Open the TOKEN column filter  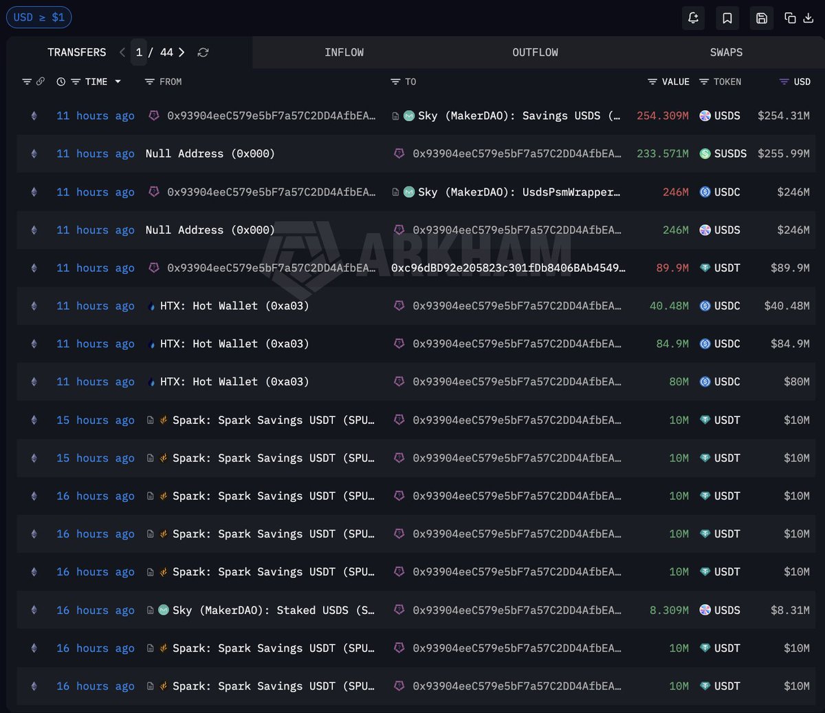(704, 81)
